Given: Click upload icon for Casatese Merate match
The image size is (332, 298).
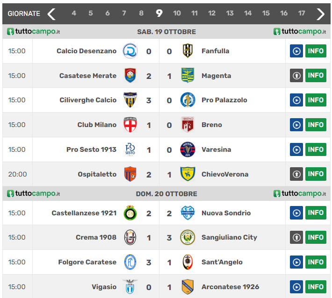Looking at the screenshot, I should point(296,76).
